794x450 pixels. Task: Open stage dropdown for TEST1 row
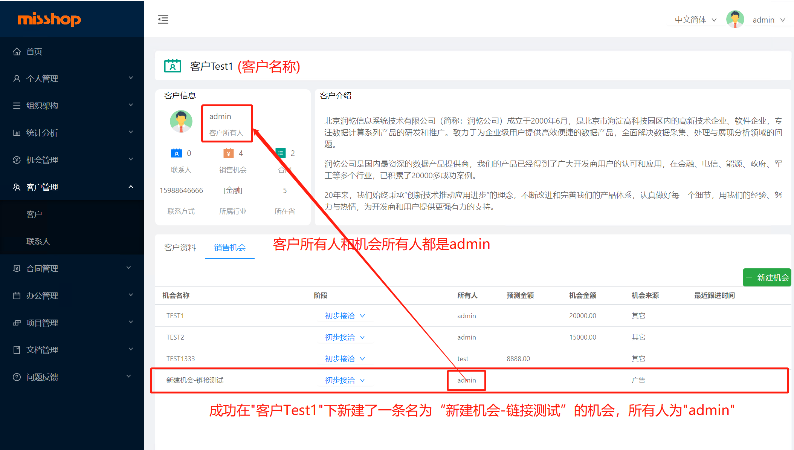point(345,316)
